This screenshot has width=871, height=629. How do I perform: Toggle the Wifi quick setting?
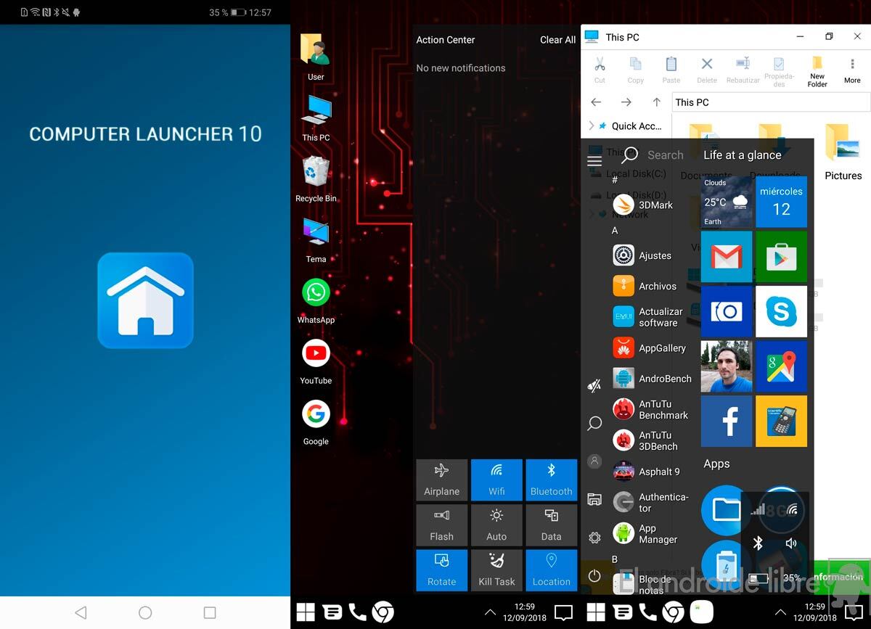[x=496, y=480]
